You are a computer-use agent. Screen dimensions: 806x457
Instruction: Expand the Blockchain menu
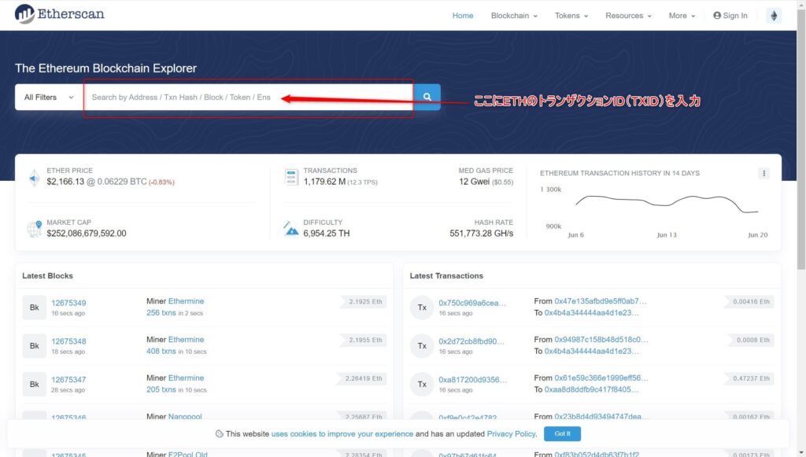514,16
